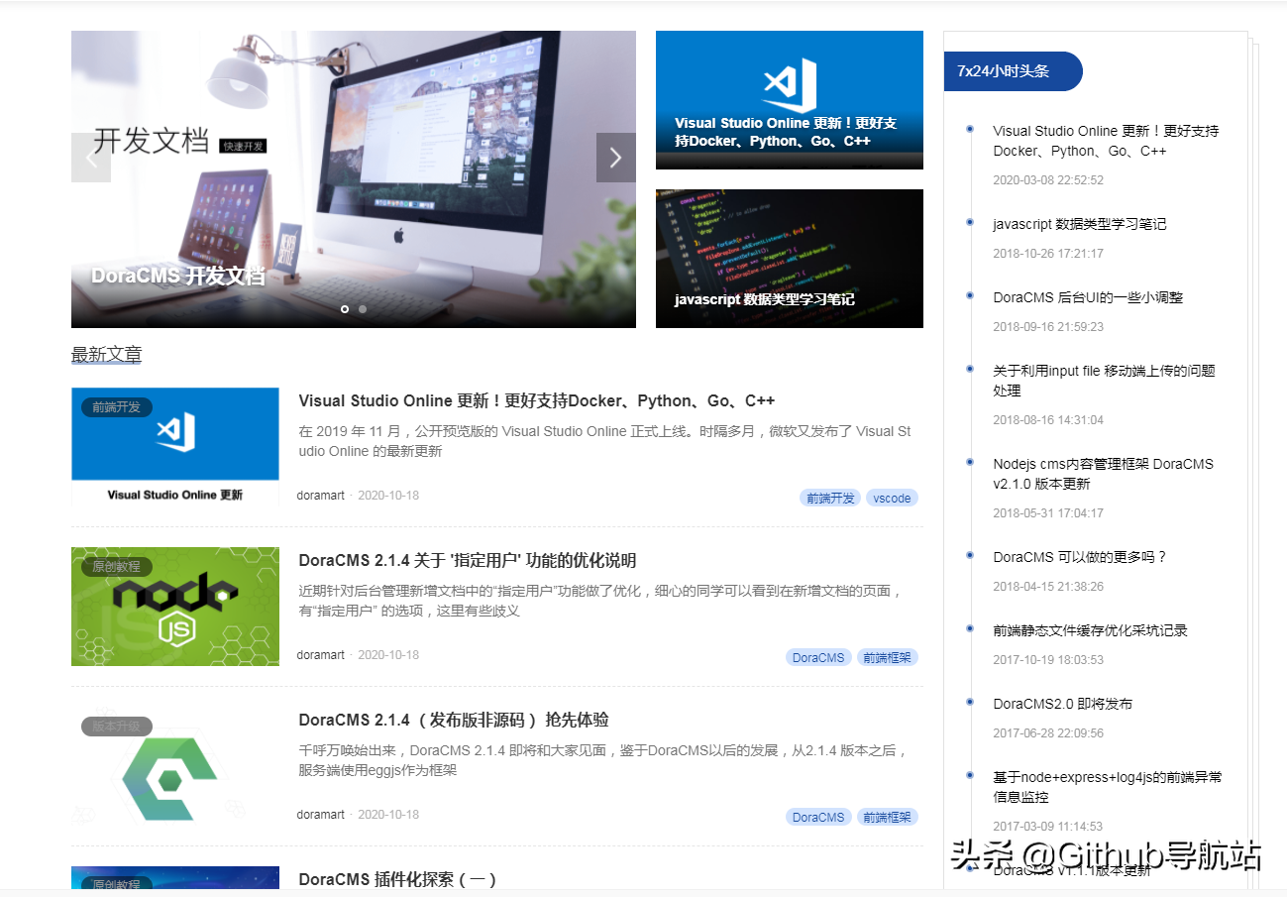Open headline DoraCMS 可以做的更多吗？
1287x897 pixels.
coord(1080,557)
